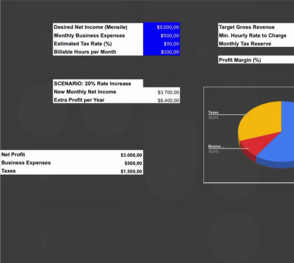Click the $30,00 tax rate input cell
Screen dimensions: 294x263
[x=162, y=44]
